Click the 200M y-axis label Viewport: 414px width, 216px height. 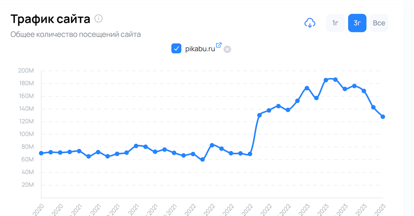(26, 71)
